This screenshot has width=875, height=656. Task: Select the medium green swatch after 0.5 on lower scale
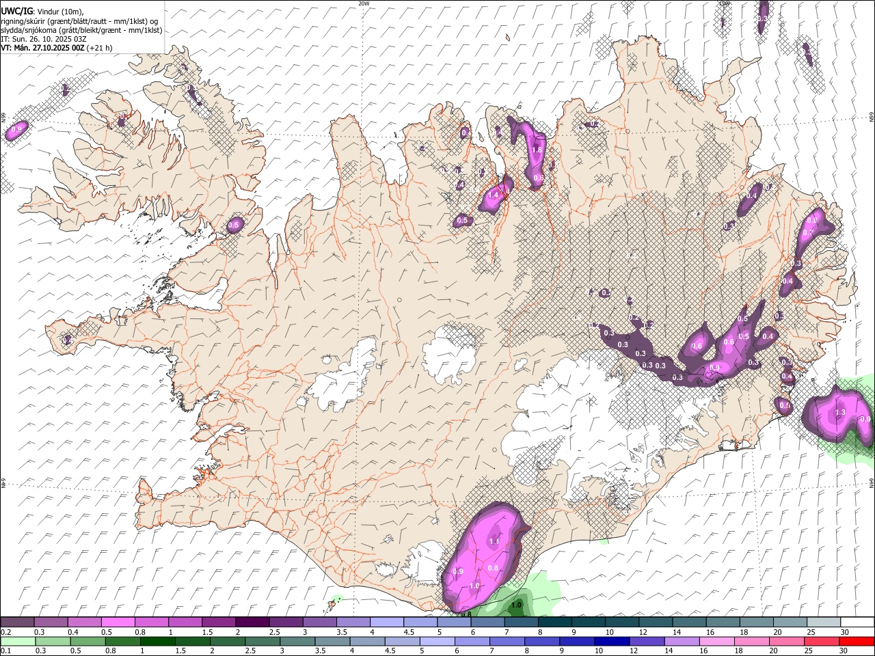(87, 642)
